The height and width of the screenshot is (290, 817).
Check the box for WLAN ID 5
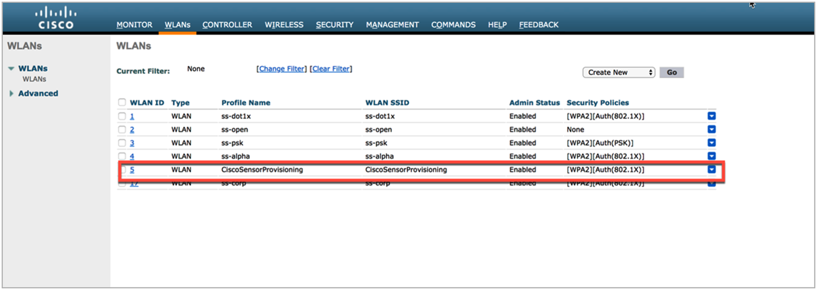pos(122,169)
